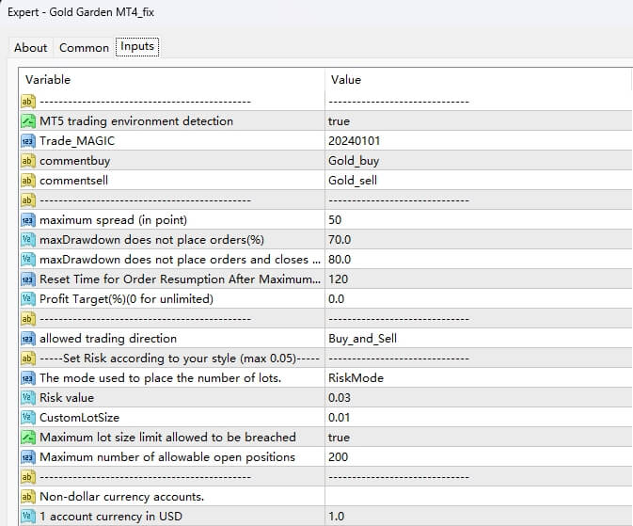Image resolution: width=633 pixels, height=526 pixels.
Task: Select the maximum spread (in point) label
Action: 113,220
